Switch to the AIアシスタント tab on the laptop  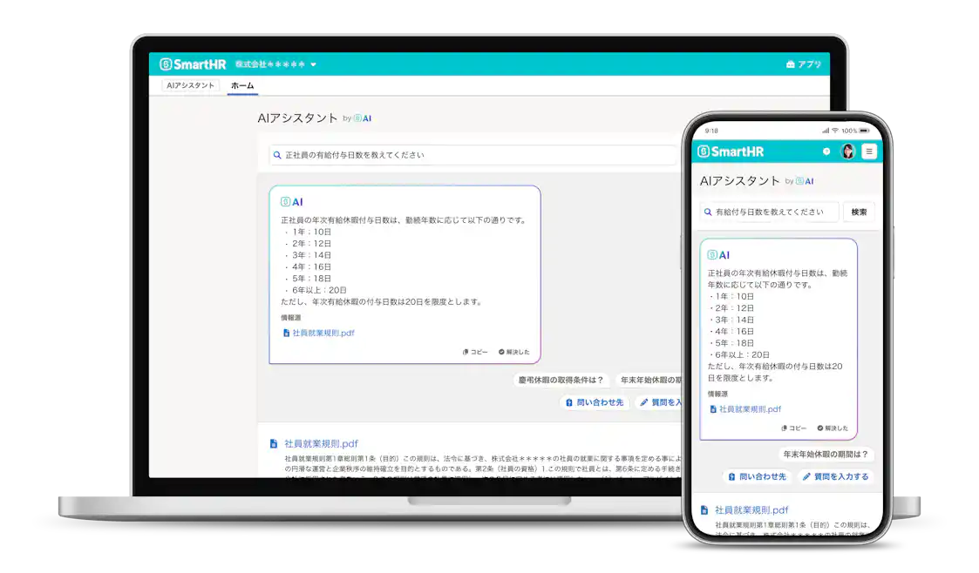coord(190,85)
